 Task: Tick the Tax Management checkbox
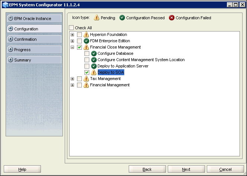coord(79,79)
